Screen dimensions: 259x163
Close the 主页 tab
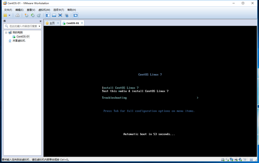(x=58, y=23)
